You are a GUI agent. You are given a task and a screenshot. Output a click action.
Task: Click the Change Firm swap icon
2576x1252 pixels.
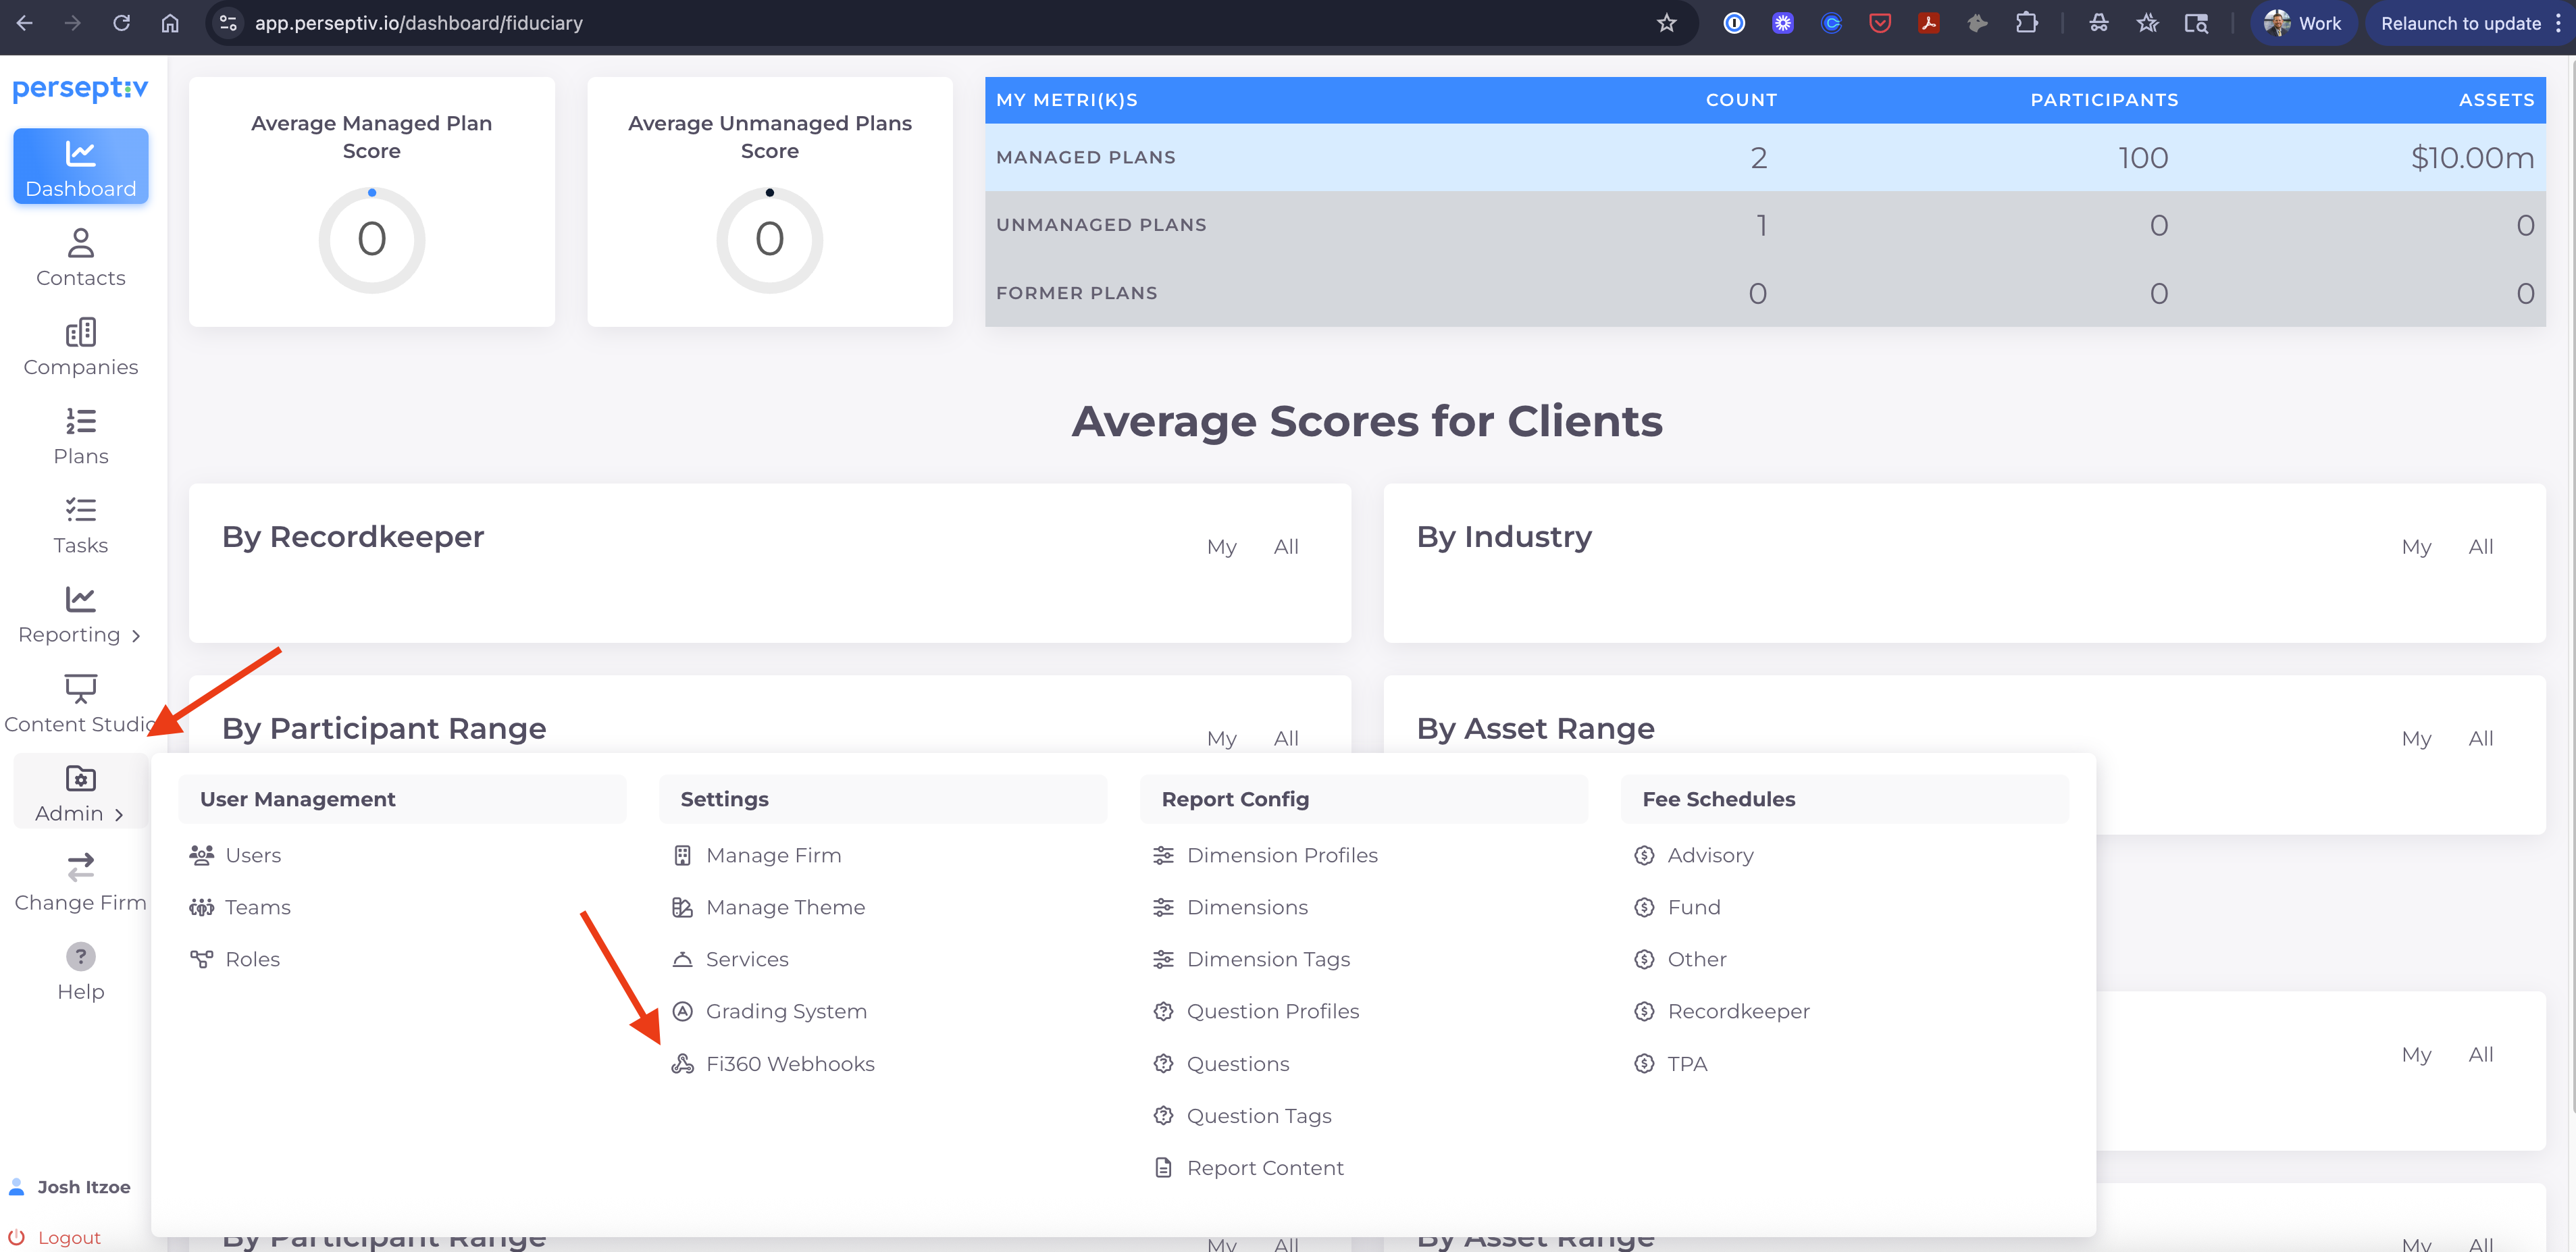[80, 866]
